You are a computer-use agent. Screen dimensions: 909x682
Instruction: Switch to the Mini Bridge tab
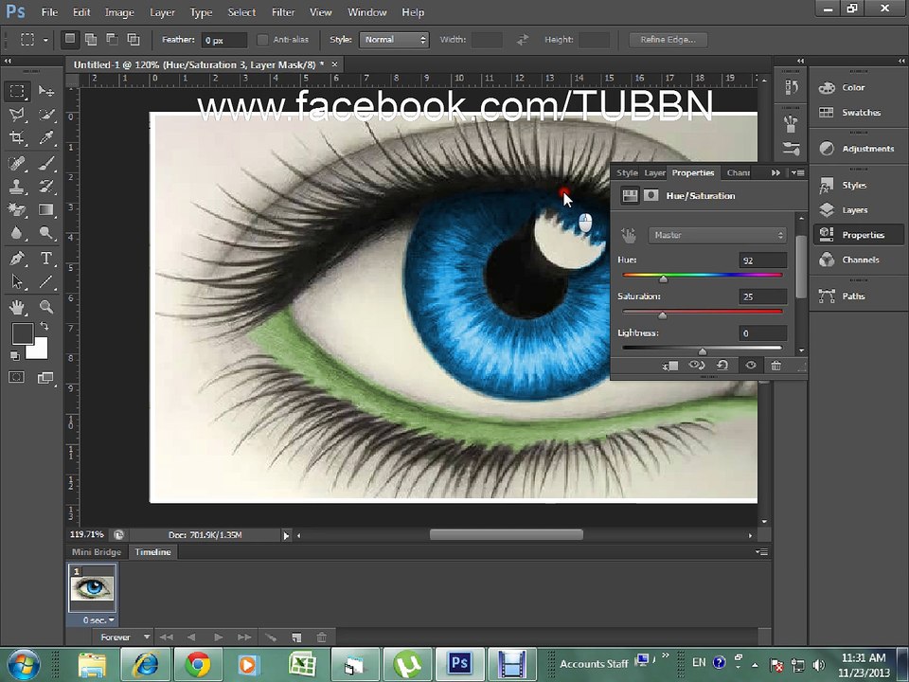pyautogui.click(x=97, y=551)
